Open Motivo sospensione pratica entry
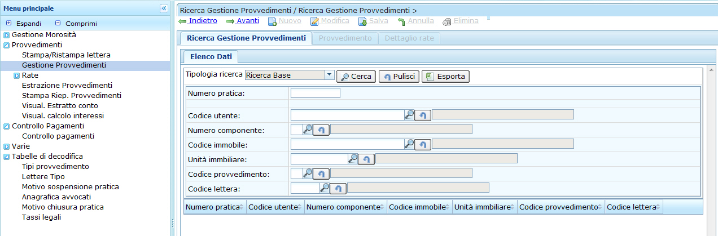The width and height of the screenshot is (718, 236). click(x=71, y=187)
